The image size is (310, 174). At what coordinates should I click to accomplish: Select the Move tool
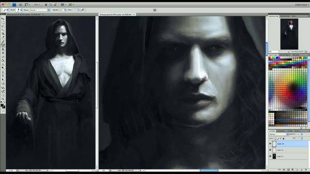(x=3, y=19)
